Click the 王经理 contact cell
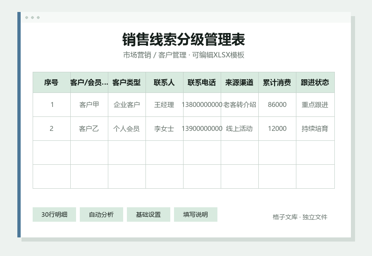The width and height of the screenshot is (372, 256). (x=165, y=104)
